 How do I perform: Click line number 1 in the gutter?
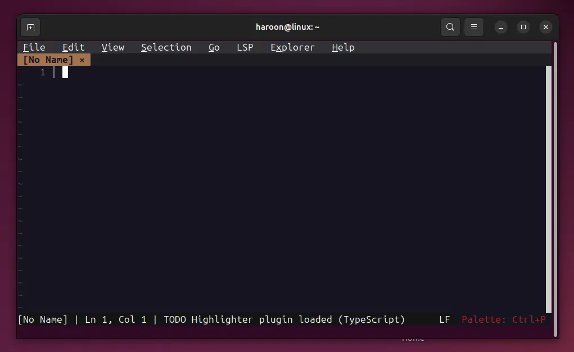click(42, 72)
